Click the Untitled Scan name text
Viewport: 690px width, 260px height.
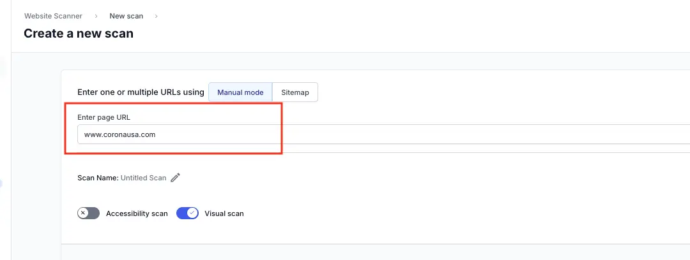pos(143,178)
